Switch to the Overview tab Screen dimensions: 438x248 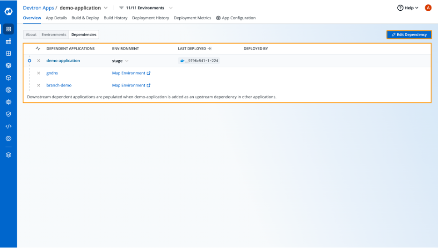32,18
